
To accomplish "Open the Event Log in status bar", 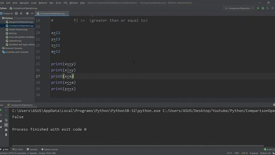I will [269, 149].
